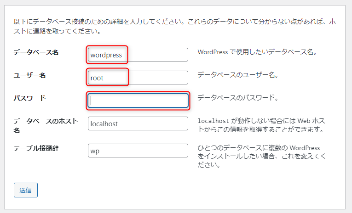The image size is (352, 213).
Task: Click hint line をインストールしたい場合、これを変えてく
Action: pos(261,156)
